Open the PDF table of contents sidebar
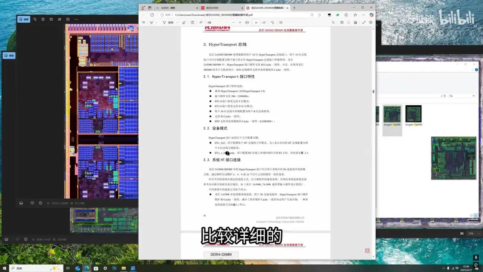The height and width of the screenshot is (272, 483). (x=143, y=22)
